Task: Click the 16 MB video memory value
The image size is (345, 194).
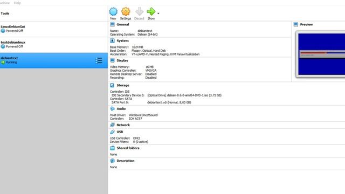Action: tap(149, 67)
